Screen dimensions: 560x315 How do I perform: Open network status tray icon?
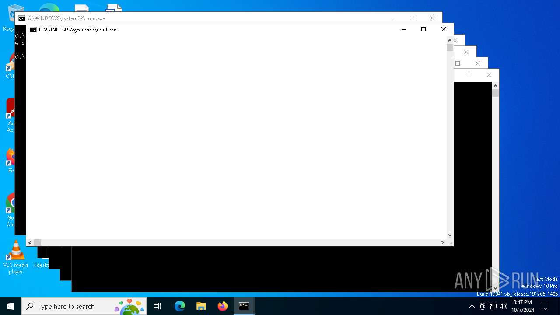tap(493, 306)
